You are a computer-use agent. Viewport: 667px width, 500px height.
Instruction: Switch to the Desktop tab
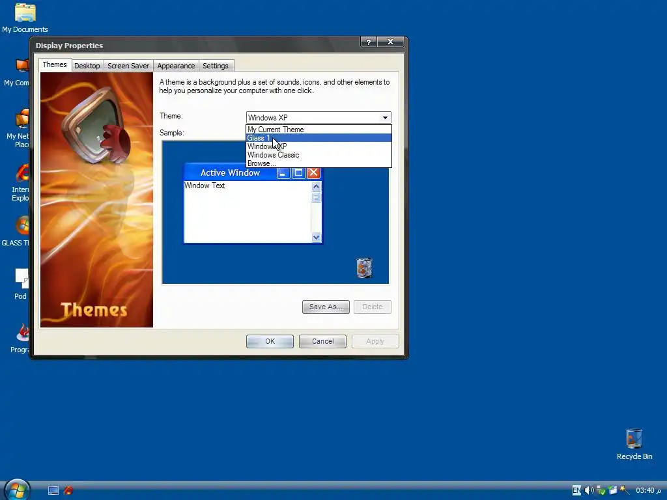(x=87, y=66)
